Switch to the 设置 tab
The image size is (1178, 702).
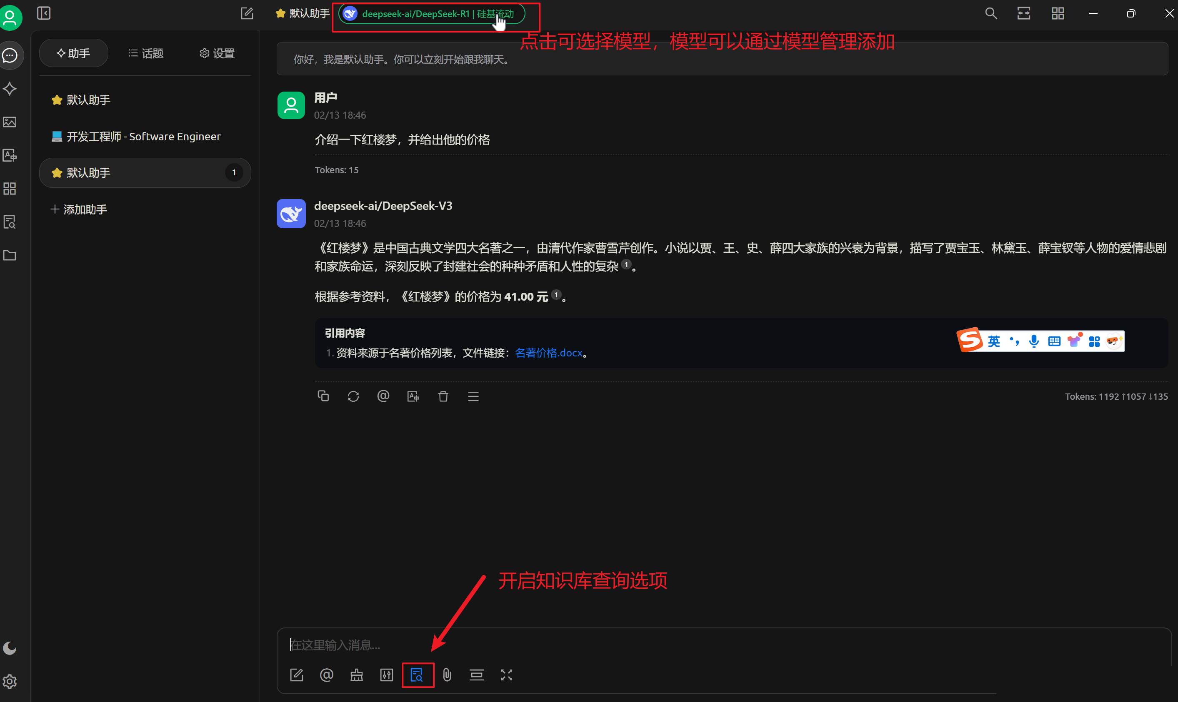click(217, 53)
